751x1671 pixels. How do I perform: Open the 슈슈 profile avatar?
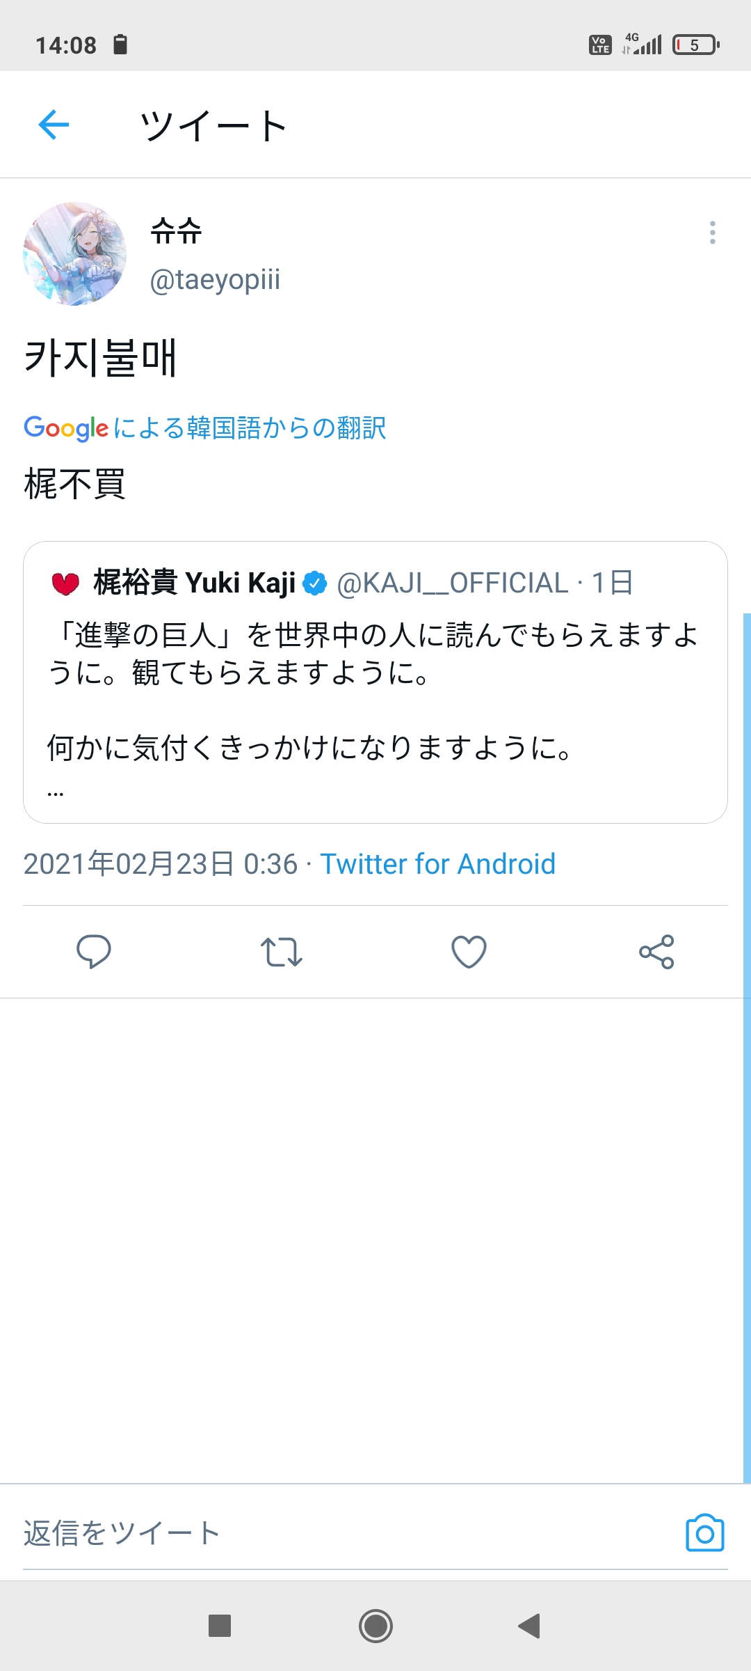(x=75, y=254)
